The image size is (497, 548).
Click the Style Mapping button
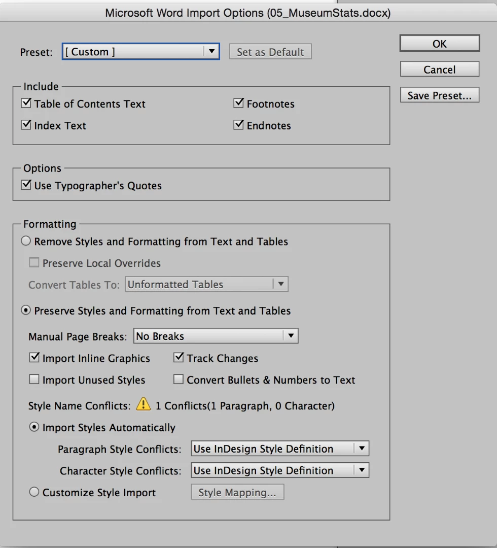237,492
